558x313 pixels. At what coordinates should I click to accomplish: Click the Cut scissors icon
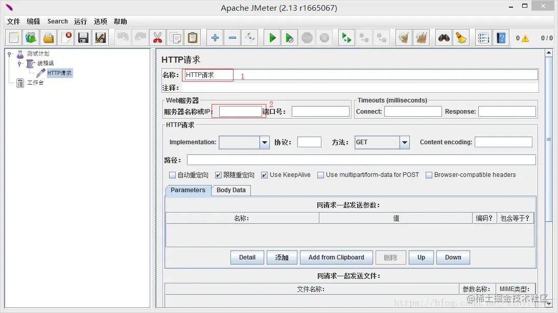pos(157,38)
